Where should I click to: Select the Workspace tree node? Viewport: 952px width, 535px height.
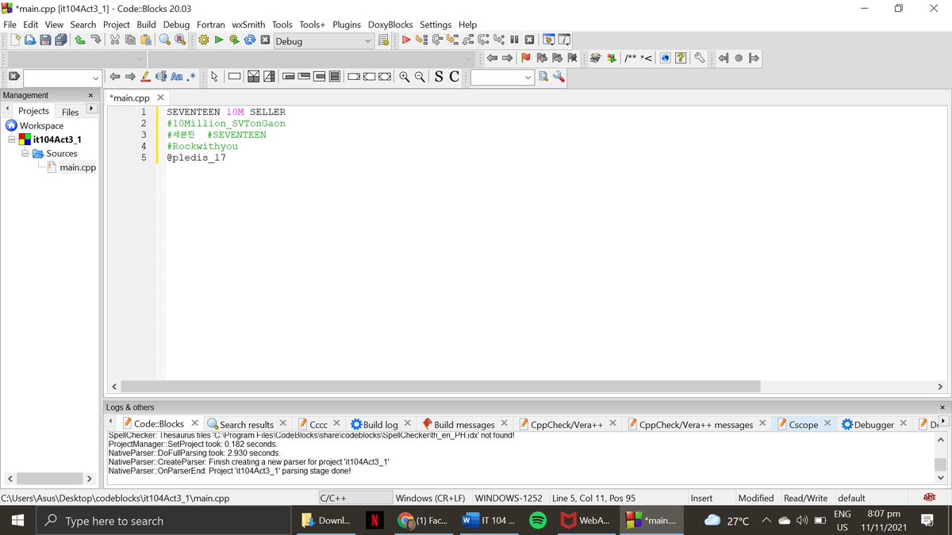point(41,125)
